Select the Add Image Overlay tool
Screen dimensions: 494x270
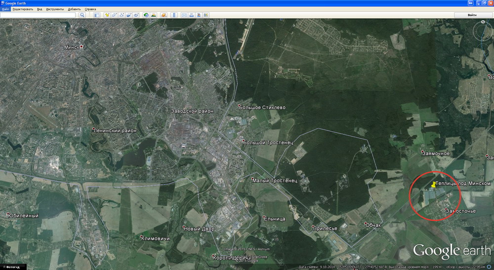point(129,15)
